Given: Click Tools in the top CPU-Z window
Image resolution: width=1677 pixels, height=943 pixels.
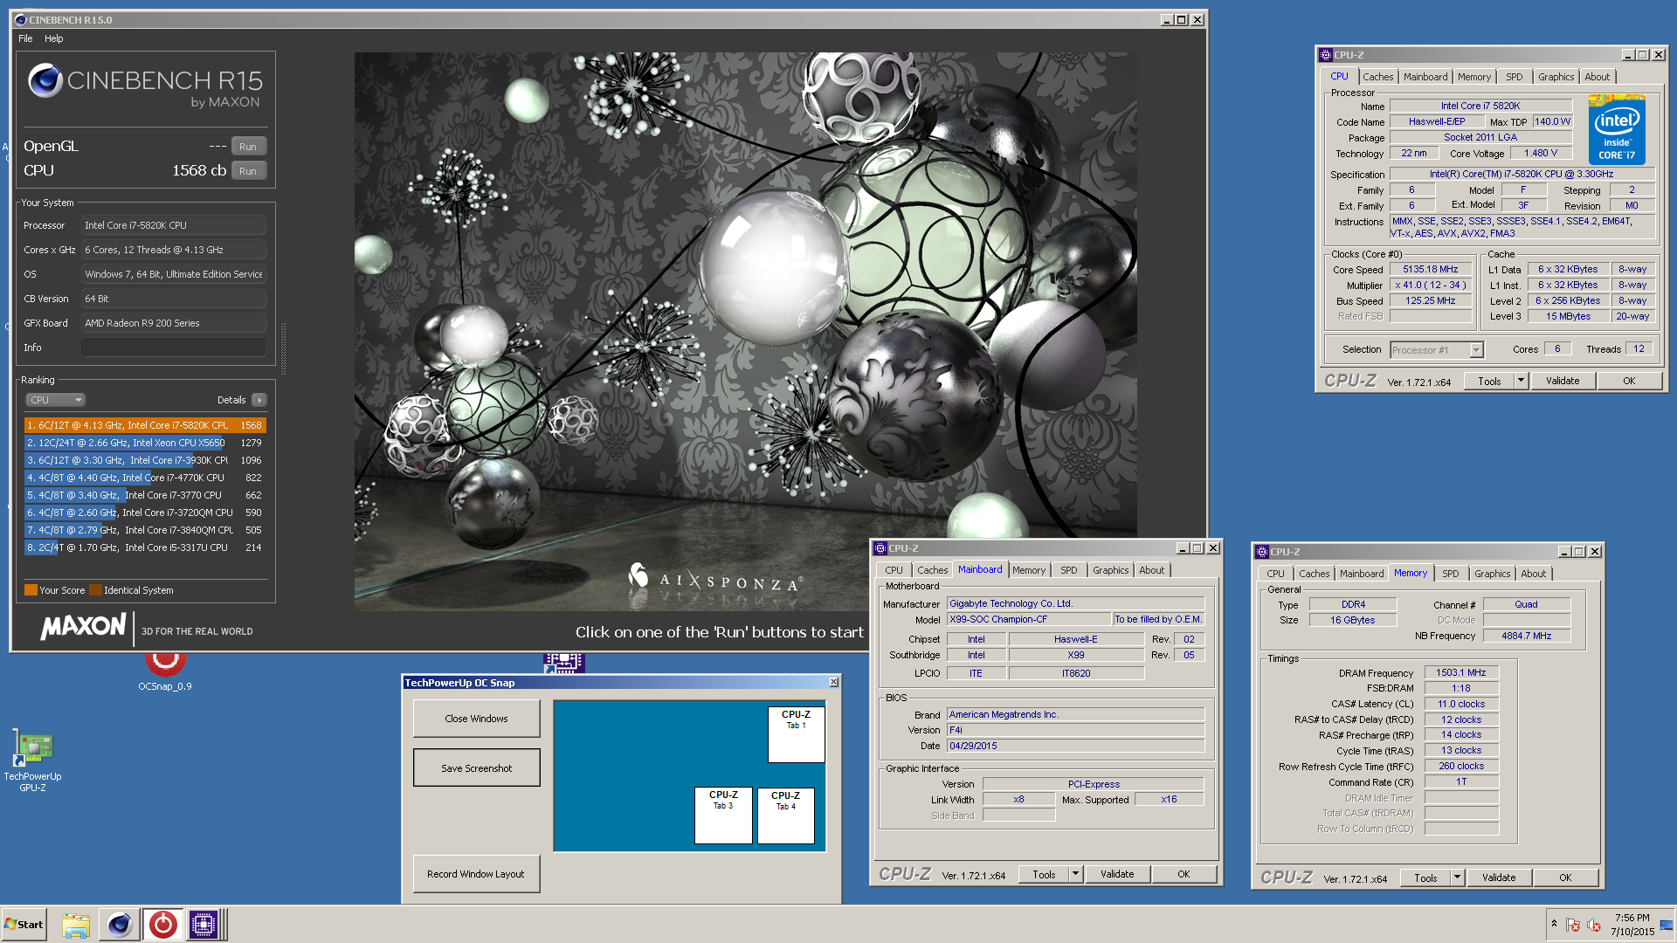Looking at the screenshot, I should (x=1489, y=382).
